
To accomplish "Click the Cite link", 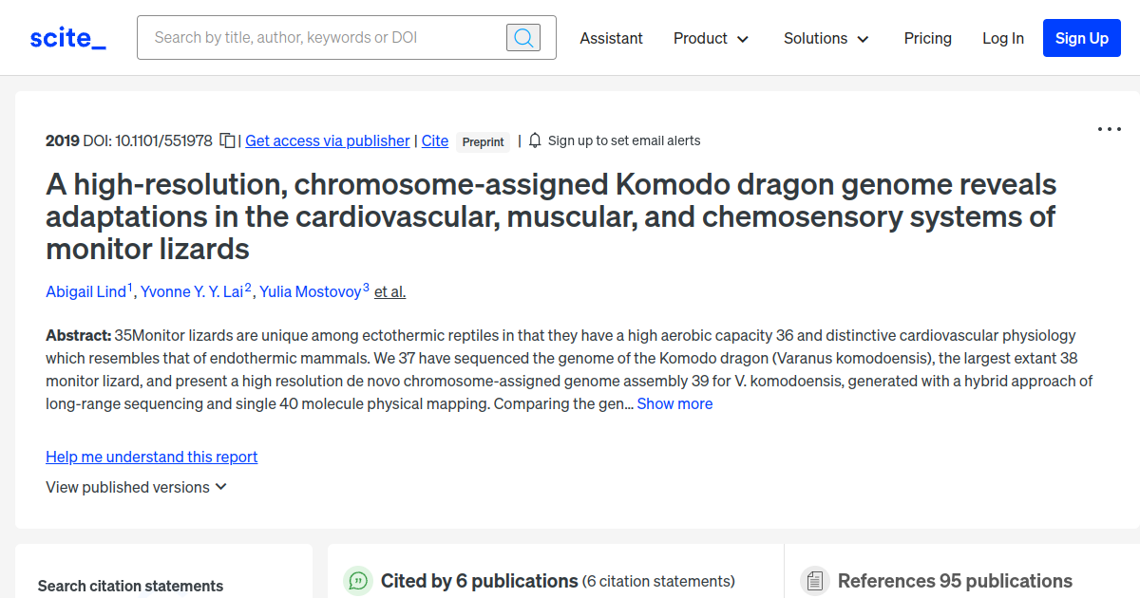I will pyautogui.click(x=434, y=140).
